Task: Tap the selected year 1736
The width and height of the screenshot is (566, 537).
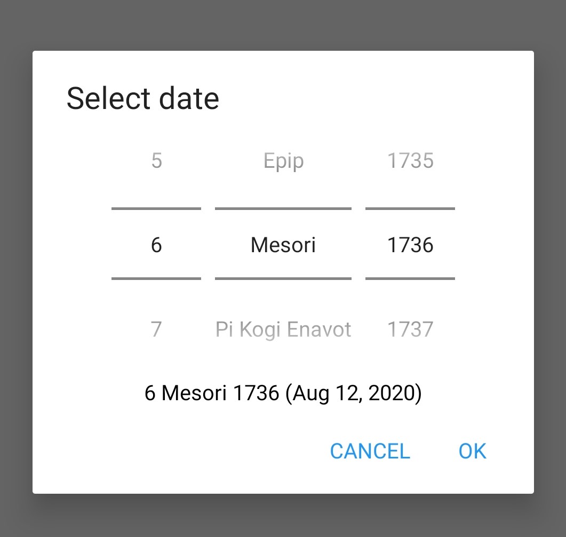Action: point(410,245)
